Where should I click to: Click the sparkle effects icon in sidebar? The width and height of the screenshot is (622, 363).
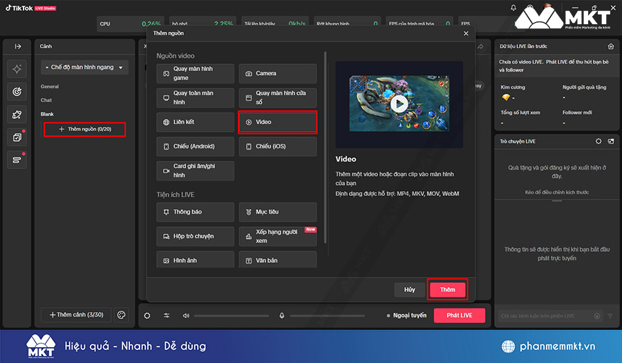[x=18, y=69]
